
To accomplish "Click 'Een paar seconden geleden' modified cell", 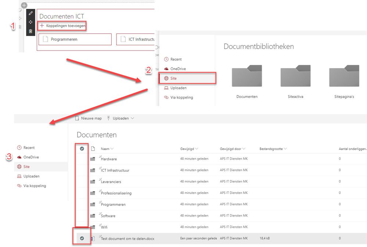I will point(198,238).
